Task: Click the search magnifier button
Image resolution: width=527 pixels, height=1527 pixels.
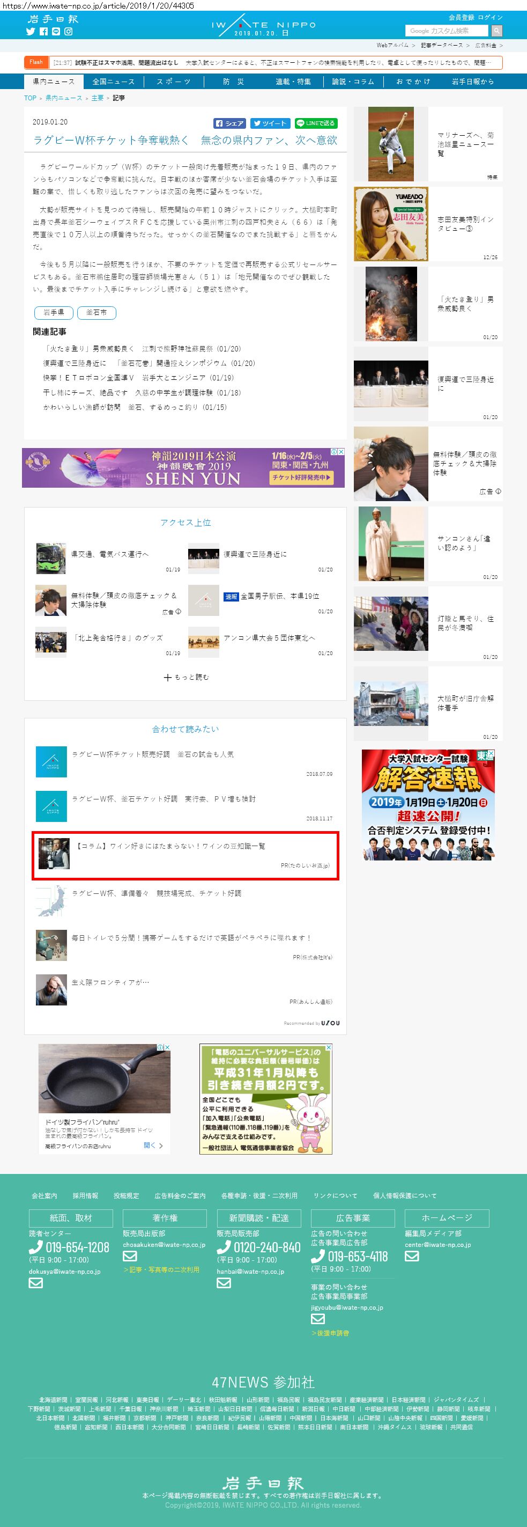Action: point(497,31)
